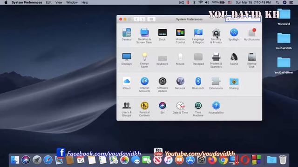Image resolution: width=298 pixels, height=167 pixels.
Task: Open the Mouse preferences pane
Action: tap(180, 59)
